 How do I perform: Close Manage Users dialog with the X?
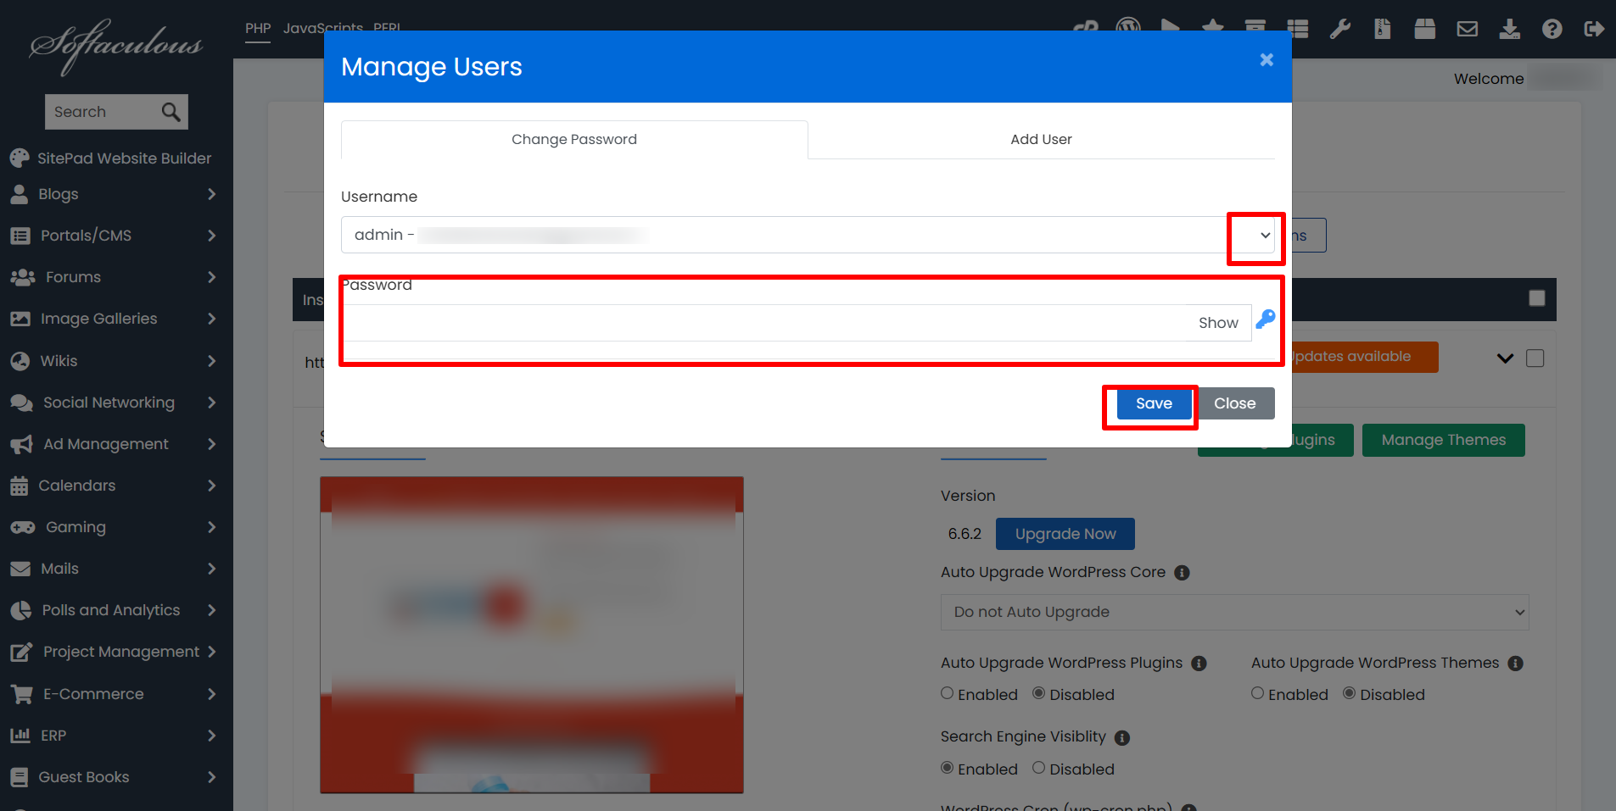1267,59
